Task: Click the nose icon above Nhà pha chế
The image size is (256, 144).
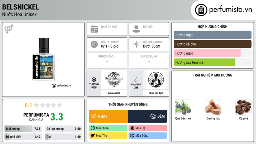Action: pos(136,79)
